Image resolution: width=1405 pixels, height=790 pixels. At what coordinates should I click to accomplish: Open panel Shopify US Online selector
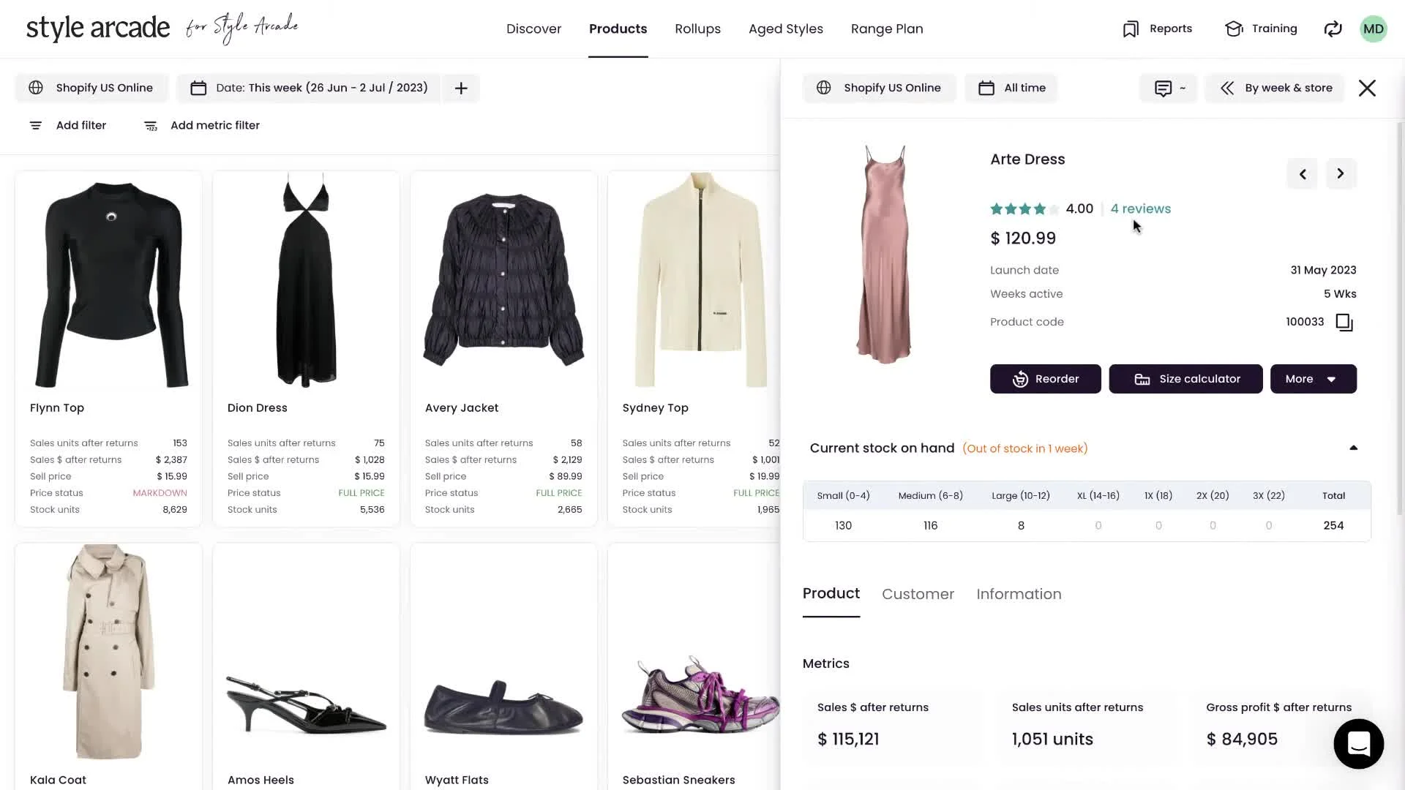[x=879, y=88]
